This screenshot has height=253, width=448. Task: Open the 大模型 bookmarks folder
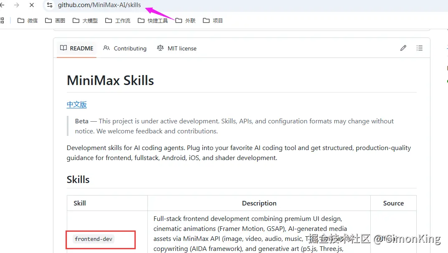pyautogui.click(x=85, y=20)
